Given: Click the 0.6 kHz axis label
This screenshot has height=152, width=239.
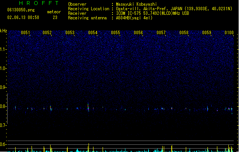Looking at the screenshot, I should [x=3, y=144].
